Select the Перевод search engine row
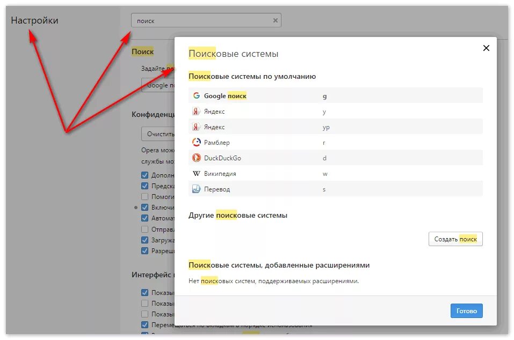Screen dimensions: 514x340 click(x=335, y=189)
